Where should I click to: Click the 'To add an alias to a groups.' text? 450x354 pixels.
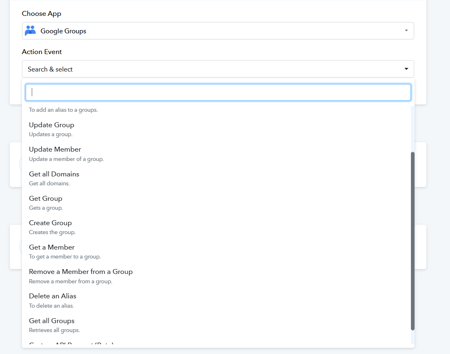point(64,110)
